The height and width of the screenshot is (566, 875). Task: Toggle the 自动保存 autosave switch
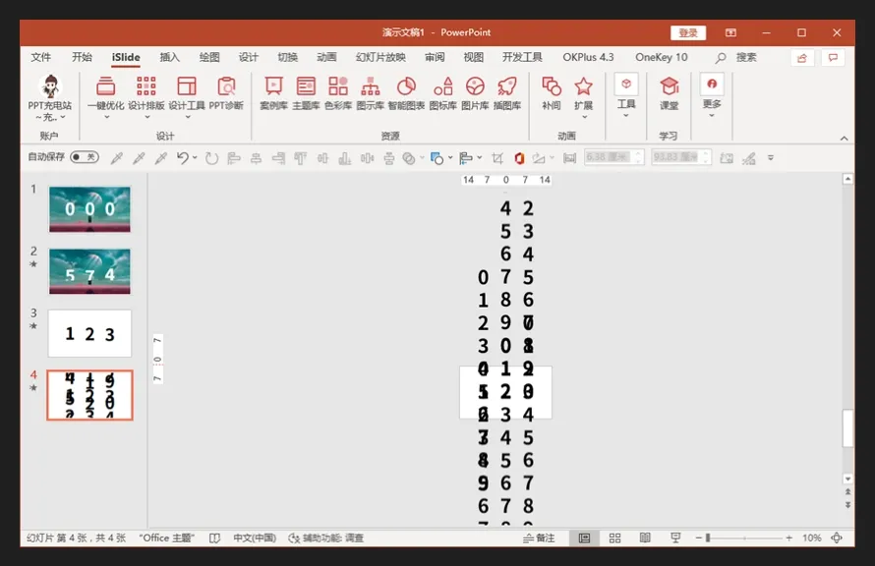(x=85, y=157)
